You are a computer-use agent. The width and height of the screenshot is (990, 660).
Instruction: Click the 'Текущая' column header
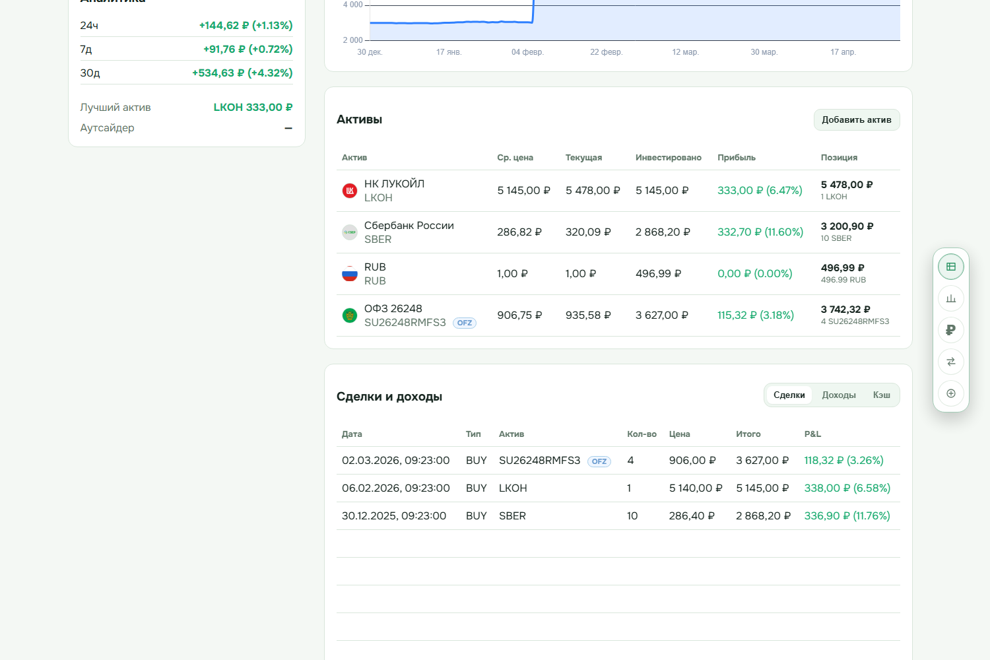584,157
